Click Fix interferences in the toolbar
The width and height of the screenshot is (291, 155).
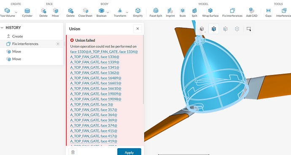pyautogui.click(x=232, y=12)
